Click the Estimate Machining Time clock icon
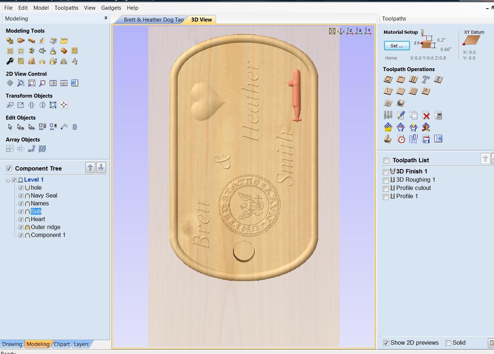The width and height of the screenshot is (494, 354). (x=401, y=139)
